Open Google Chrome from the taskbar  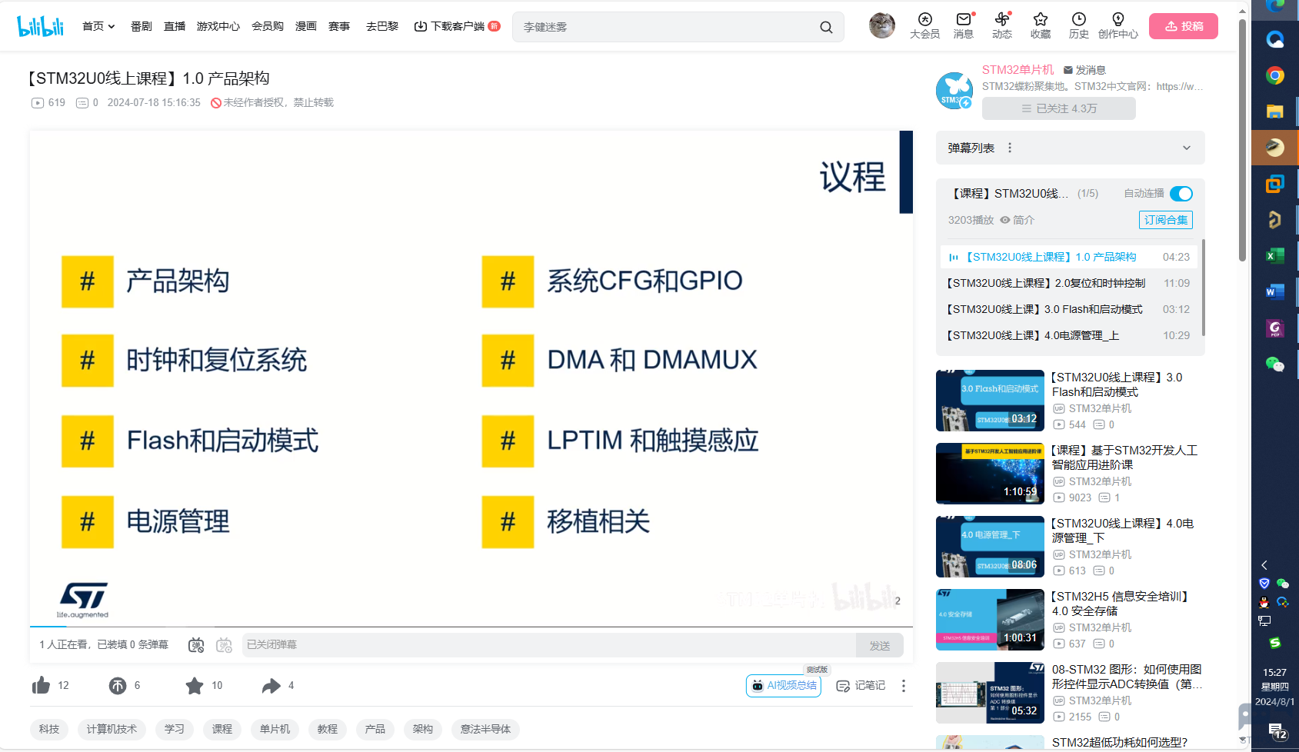coord(1275,75)
